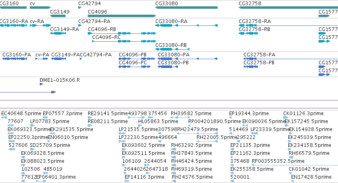Image resolution: width=338 pixels, height=183 pixels.
Task: Click the DME1-015K06.R label
Action: click(60, 80)
